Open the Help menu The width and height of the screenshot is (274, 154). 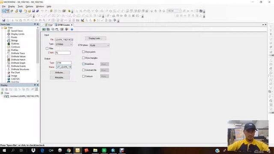pos(49,6)
